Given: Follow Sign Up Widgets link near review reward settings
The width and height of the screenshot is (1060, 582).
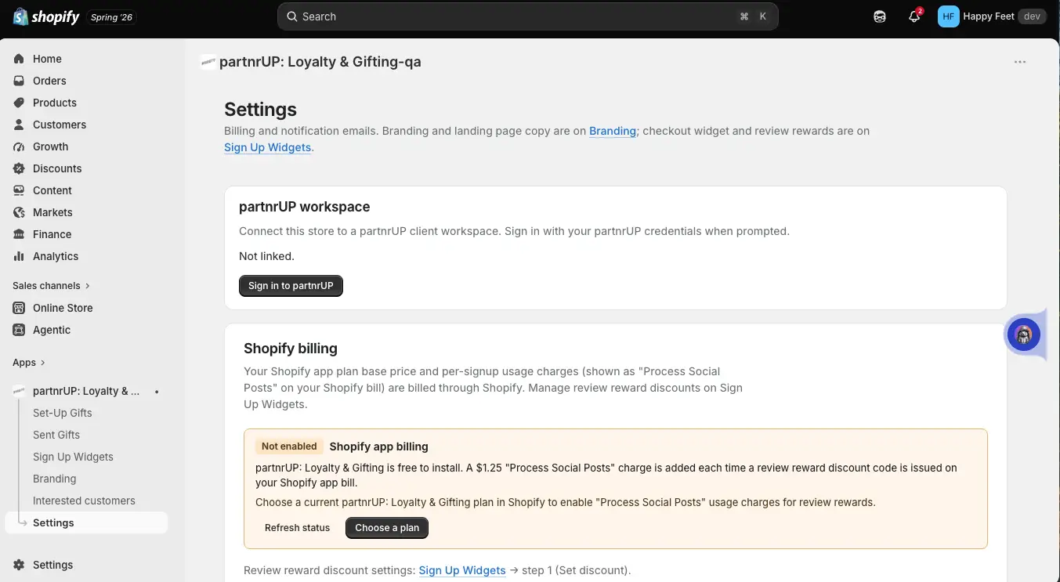Looking at the screenshot, I should [462, 570].
